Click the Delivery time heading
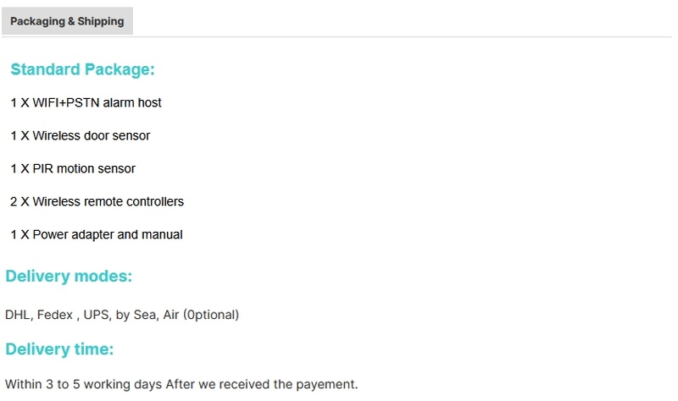The height and width of the screenshot is (401, 678). pyautogui.click(x=59, y=349)
